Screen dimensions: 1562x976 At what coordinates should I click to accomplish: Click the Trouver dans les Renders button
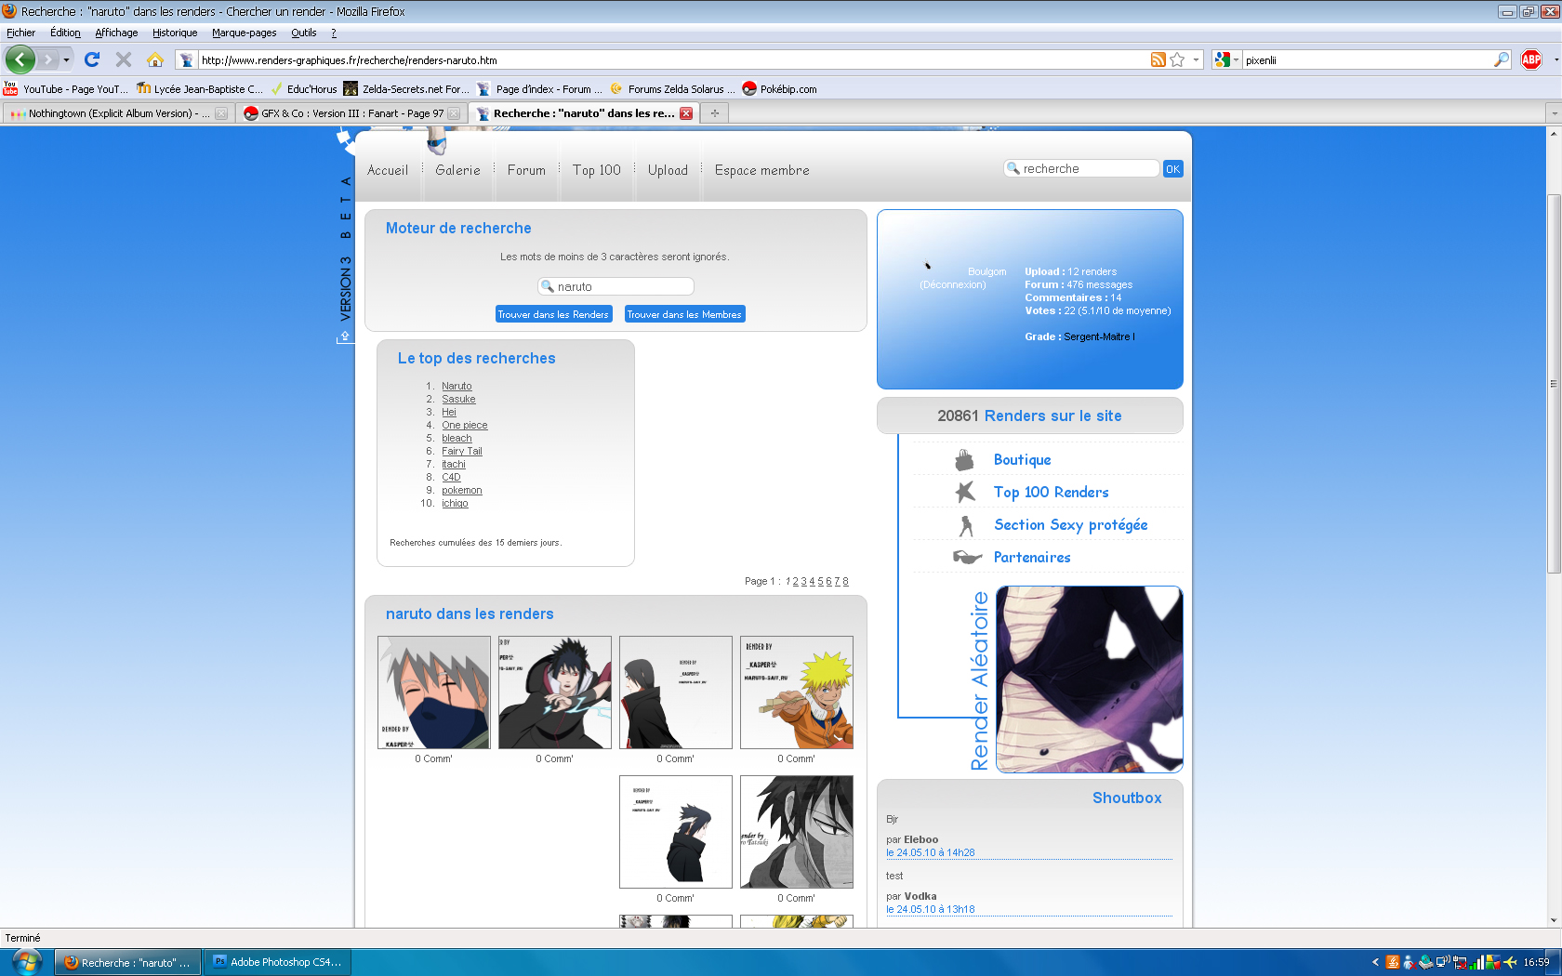554,314
